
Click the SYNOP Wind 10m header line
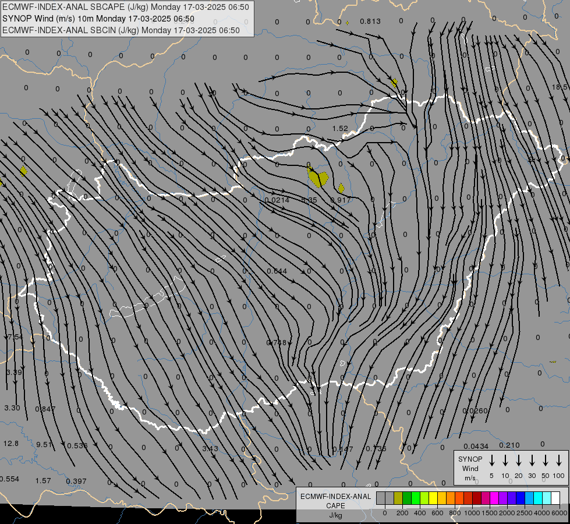click(98, 19)
